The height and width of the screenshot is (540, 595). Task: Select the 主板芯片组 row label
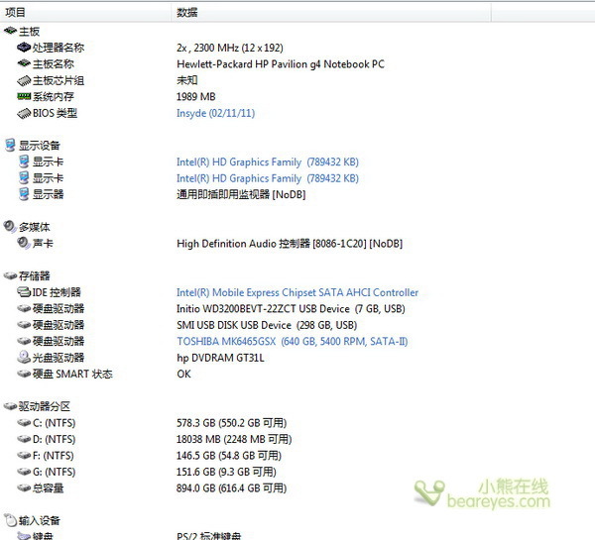coord(59,80)
